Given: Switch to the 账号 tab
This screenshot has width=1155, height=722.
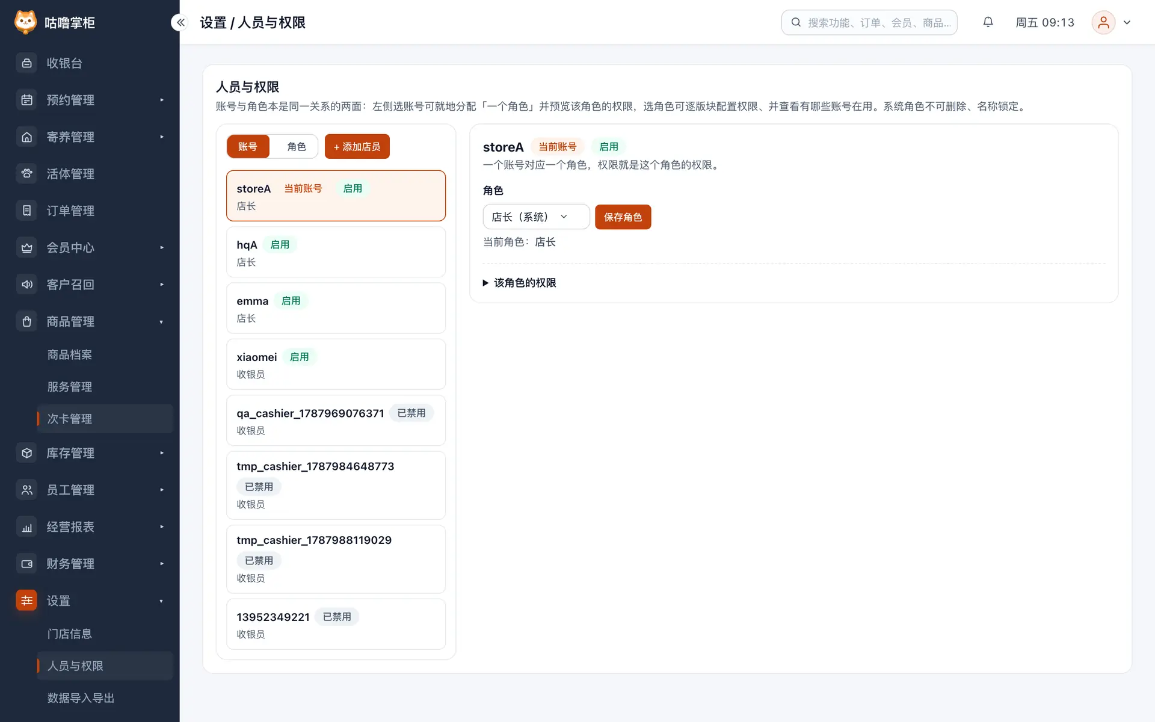Looking at the screenshot, I should pos(248,147).
